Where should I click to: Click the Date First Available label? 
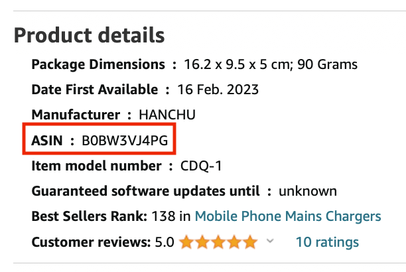click(x=94, y=90)
